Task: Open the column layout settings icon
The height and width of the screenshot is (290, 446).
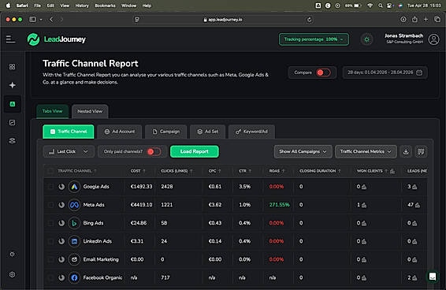Action: coord(421,151)
